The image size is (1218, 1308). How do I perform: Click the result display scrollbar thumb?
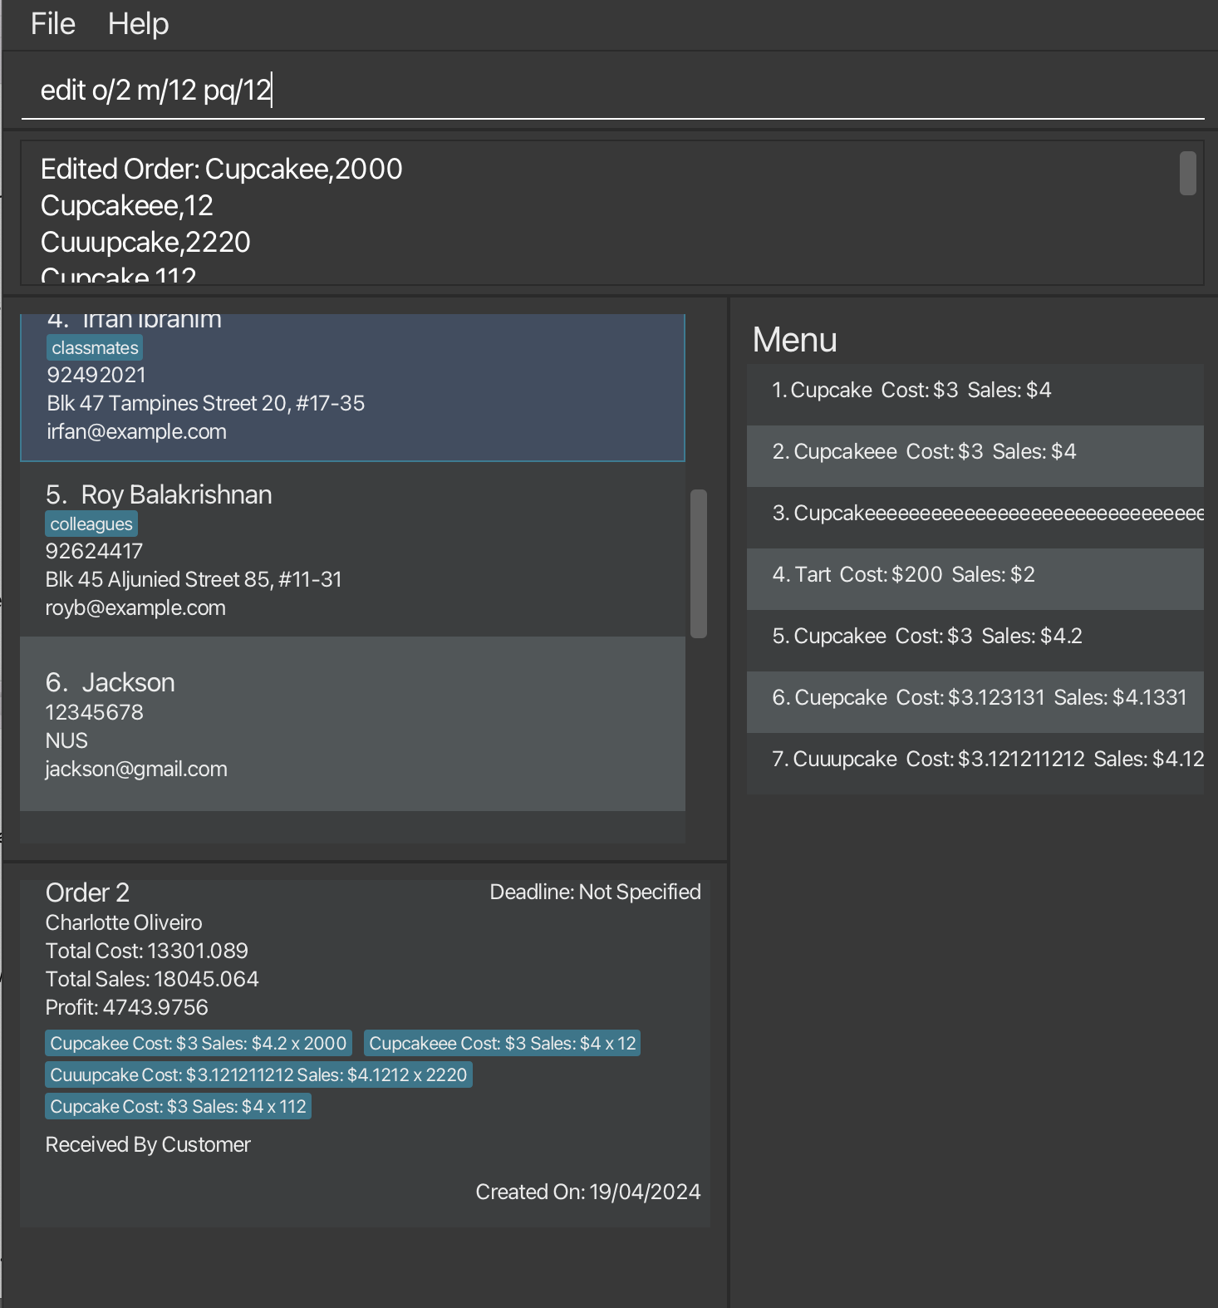coord(1187,173)
